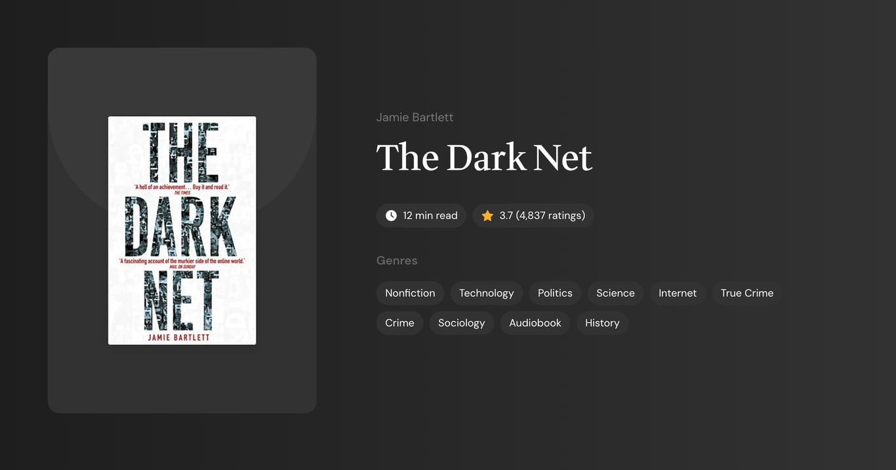The height and width of the screenshot is (470, 896).
Task: Choose the Technology genre tag
Action: tap(486, 293)
